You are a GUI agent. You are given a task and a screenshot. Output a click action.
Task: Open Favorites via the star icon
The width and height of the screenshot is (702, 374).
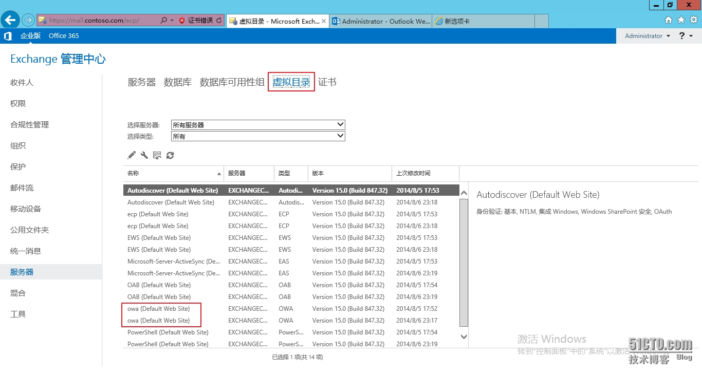(x=680, y=20)
